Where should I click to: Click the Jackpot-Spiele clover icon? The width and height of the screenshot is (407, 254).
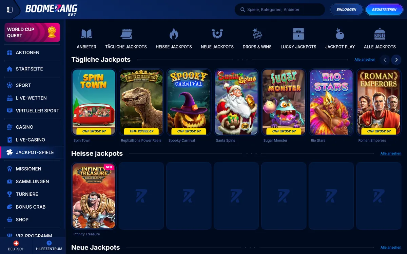tap(9, 152)
